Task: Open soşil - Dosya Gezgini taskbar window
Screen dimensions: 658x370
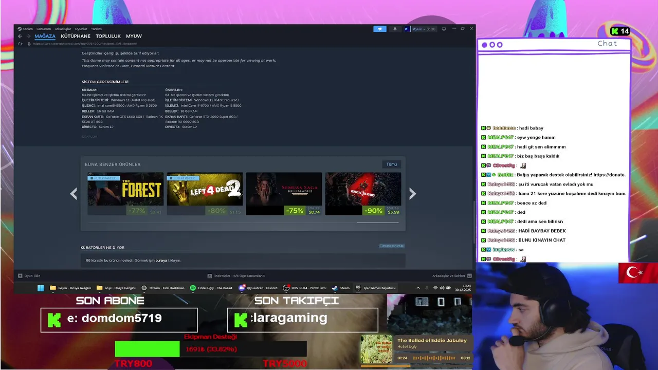Action: [116, 288]
